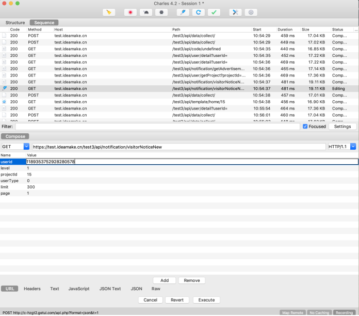The width and height of the screenshot is (359, 316).
Task: Open the Text tab
Action: point(55,289)
